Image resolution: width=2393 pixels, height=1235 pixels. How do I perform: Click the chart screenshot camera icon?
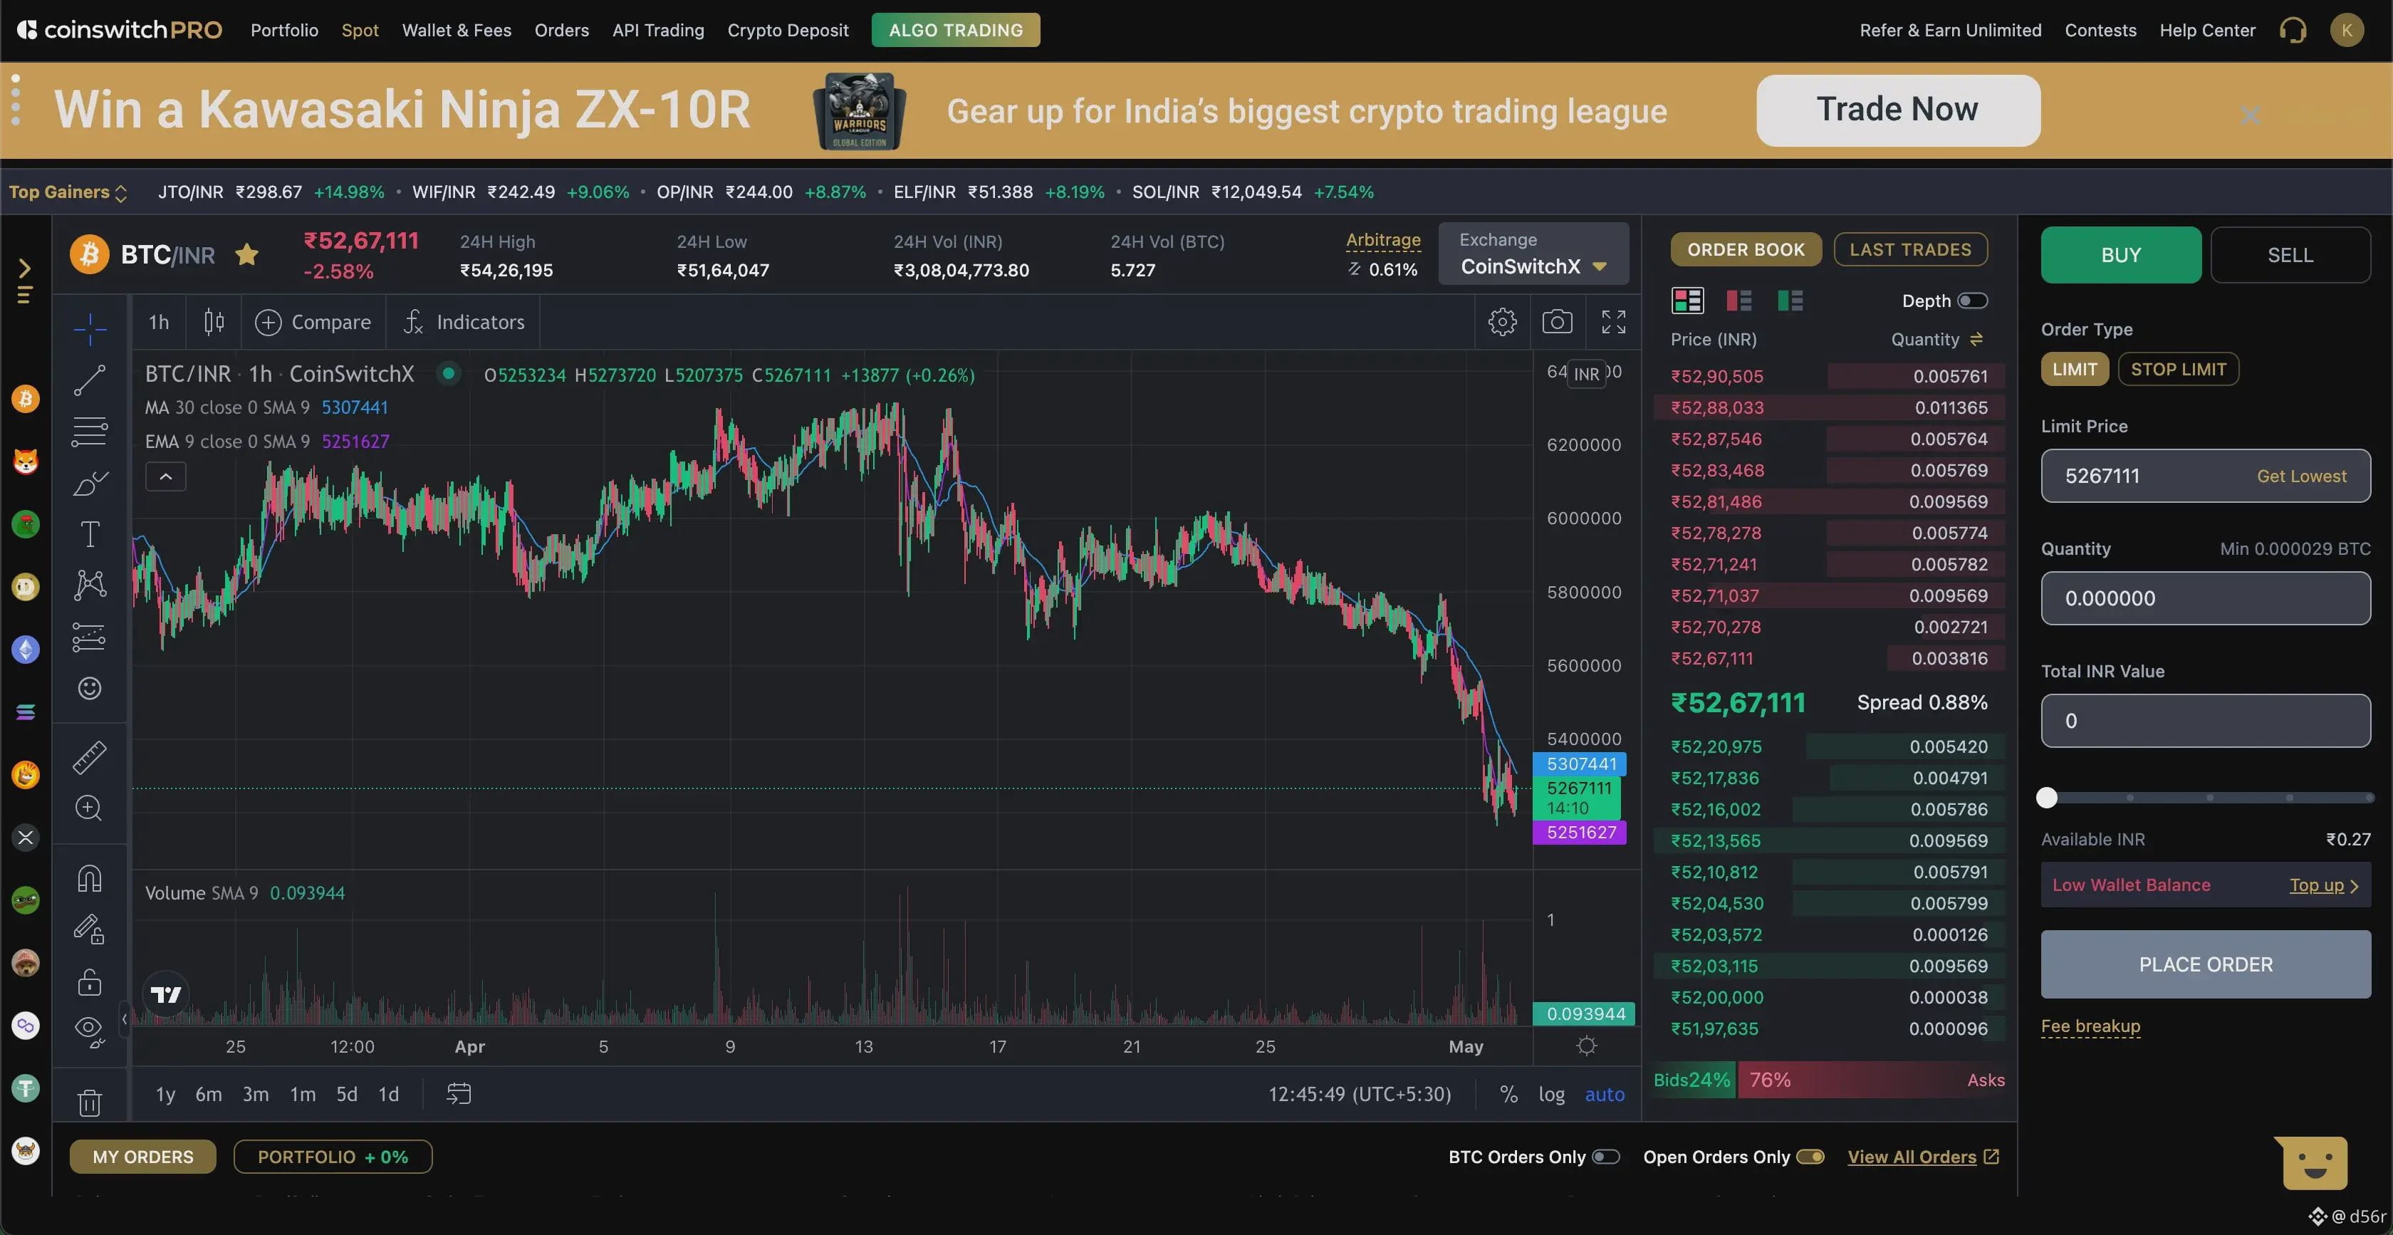1557,321
